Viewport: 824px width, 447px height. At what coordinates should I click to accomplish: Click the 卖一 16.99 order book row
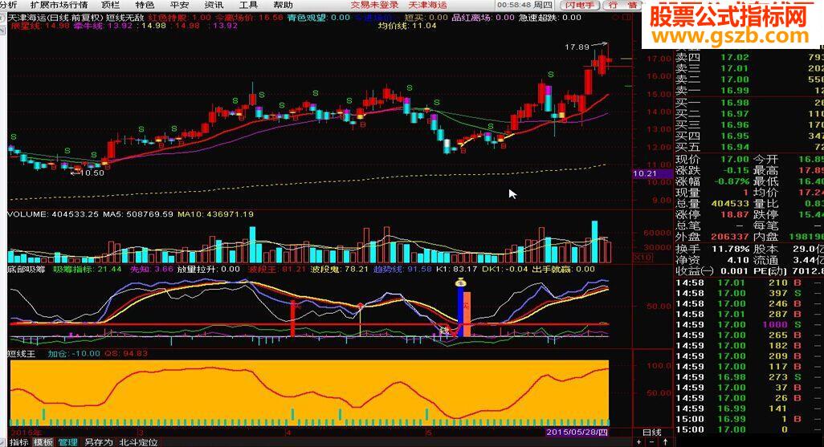click(749, 91)
